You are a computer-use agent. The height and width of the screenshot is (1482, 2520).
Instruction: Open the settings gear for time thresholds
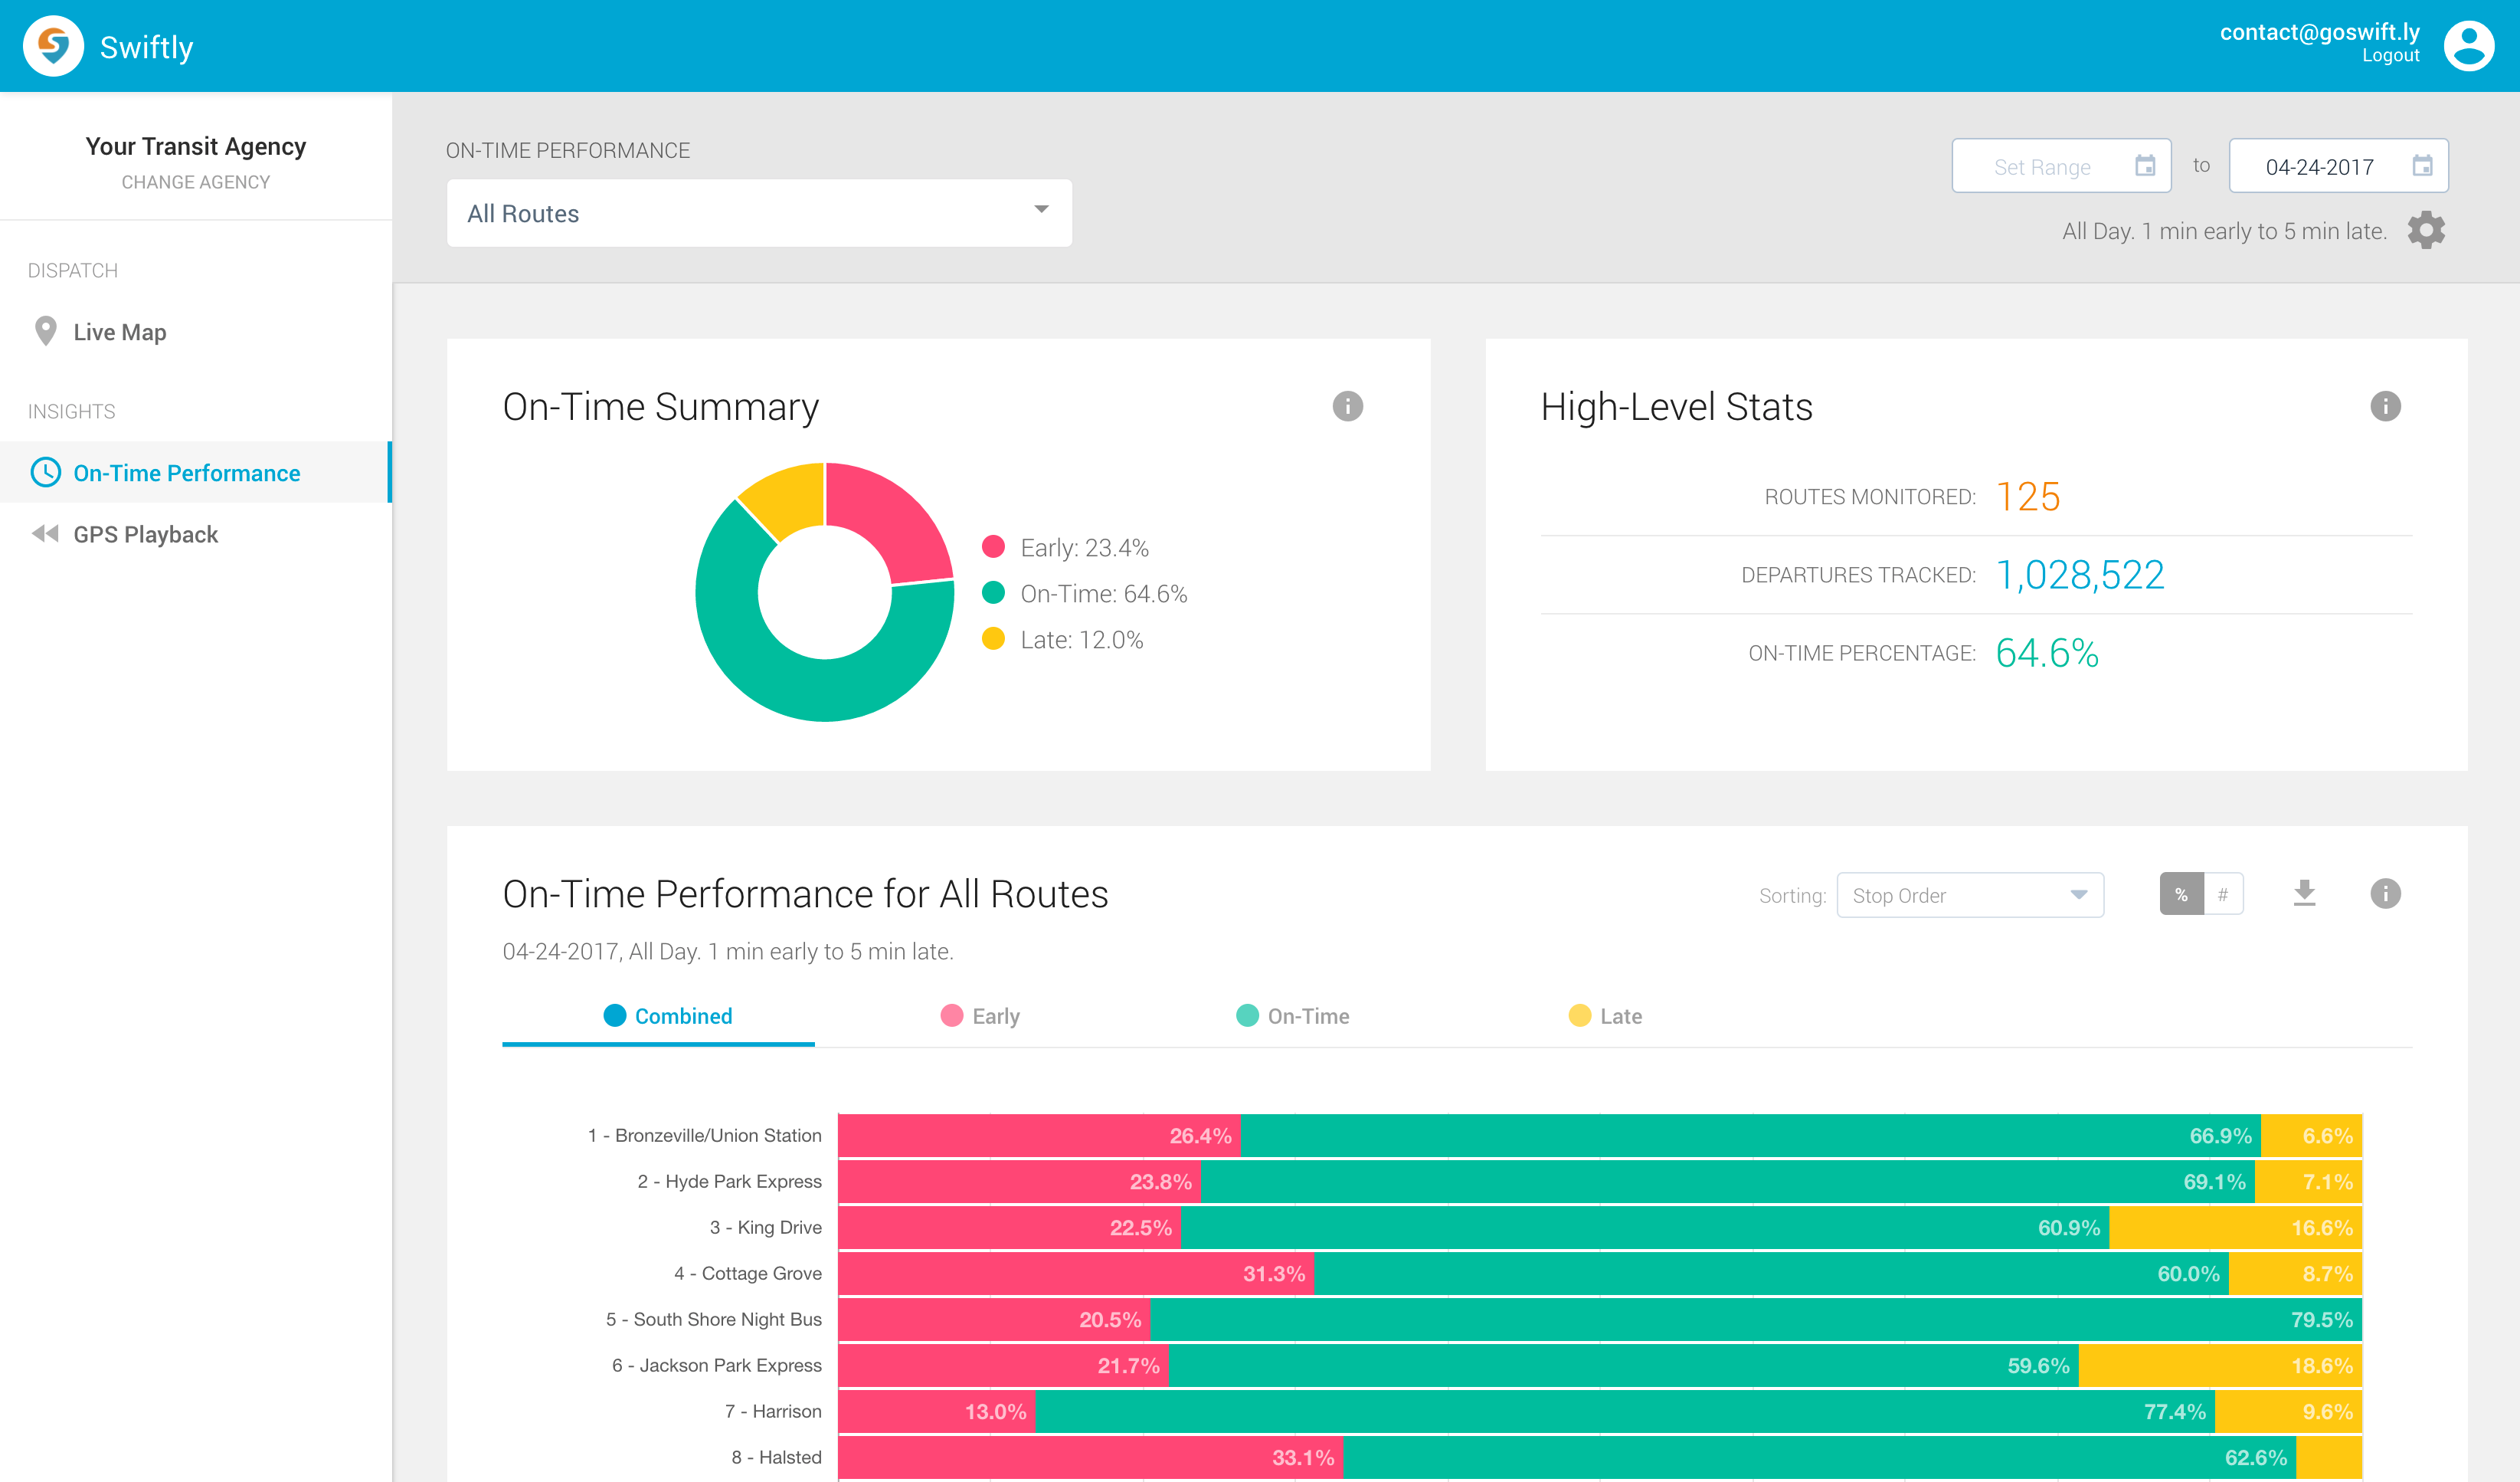tap(2425, 230)
